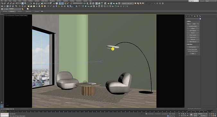The width and height of the screenshot is (217, 117).
Task: Toggle the 3D Snaps button
Action: (x=60, y=3)
